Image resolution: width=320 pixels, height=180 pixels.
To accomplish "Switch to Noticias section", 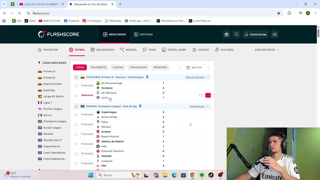I will pos(143,34).
